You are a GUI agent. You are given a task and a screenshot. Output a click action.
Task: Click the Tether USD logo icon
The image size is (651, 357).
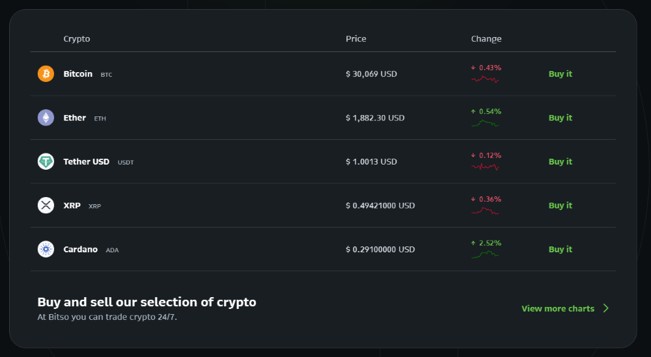pos(46,161)
